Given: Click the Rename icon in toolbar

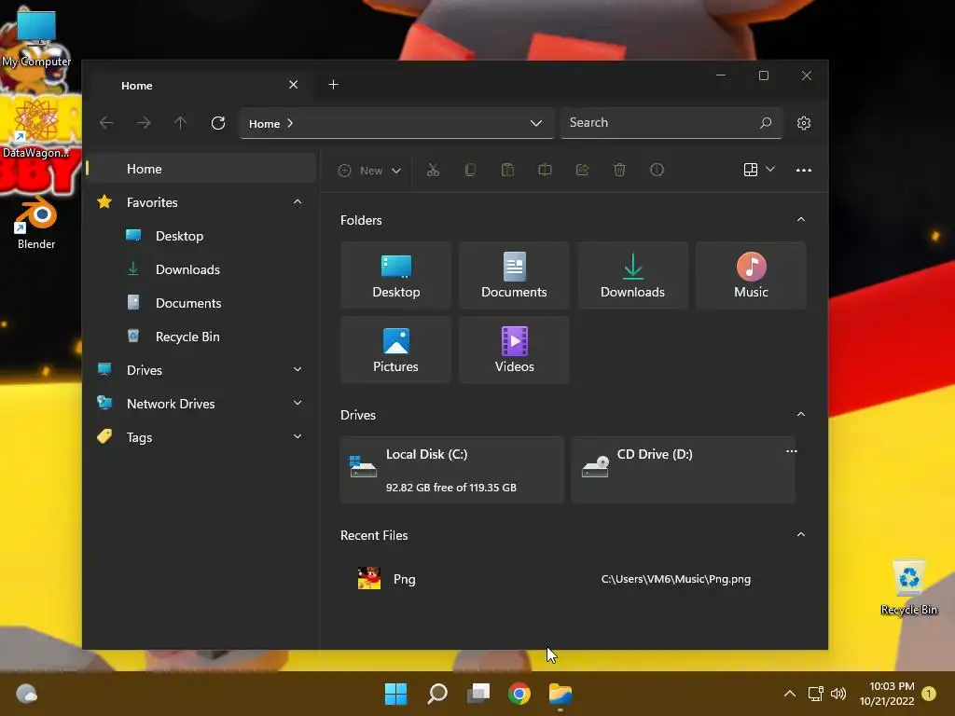Looking at the screenshot, I should click(545, 170).
